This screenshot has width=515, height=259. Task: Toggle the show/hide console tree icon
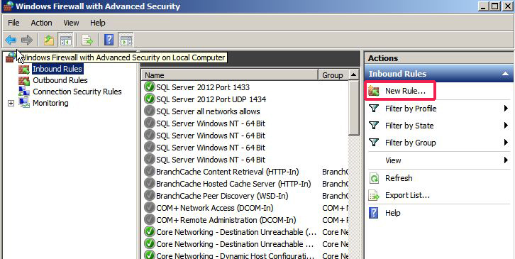click(66, 40)
